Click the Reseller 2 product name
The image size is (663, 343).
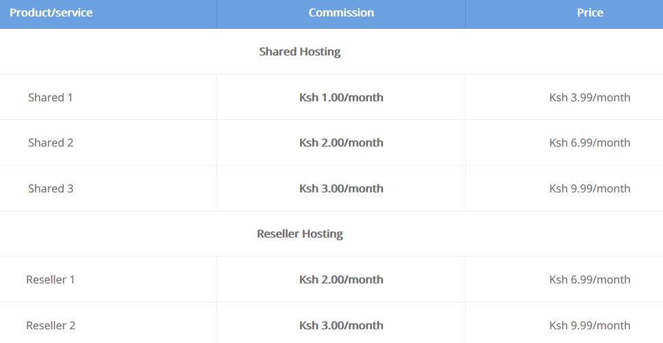click(x=51, y=326)
